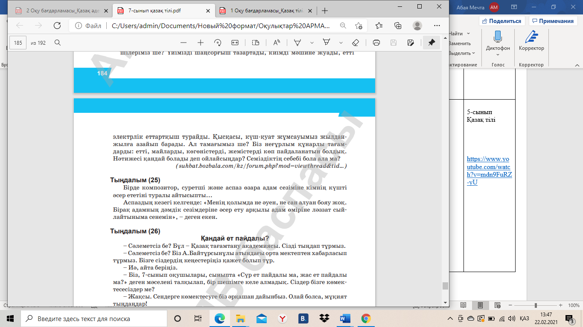583x327 pixels.
Task: Add this page to favorites
Action: coord(359,26)
